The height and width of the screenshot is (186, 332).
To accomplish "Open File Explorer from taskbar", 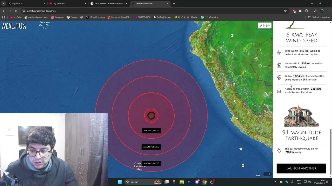I will [182, 182].
